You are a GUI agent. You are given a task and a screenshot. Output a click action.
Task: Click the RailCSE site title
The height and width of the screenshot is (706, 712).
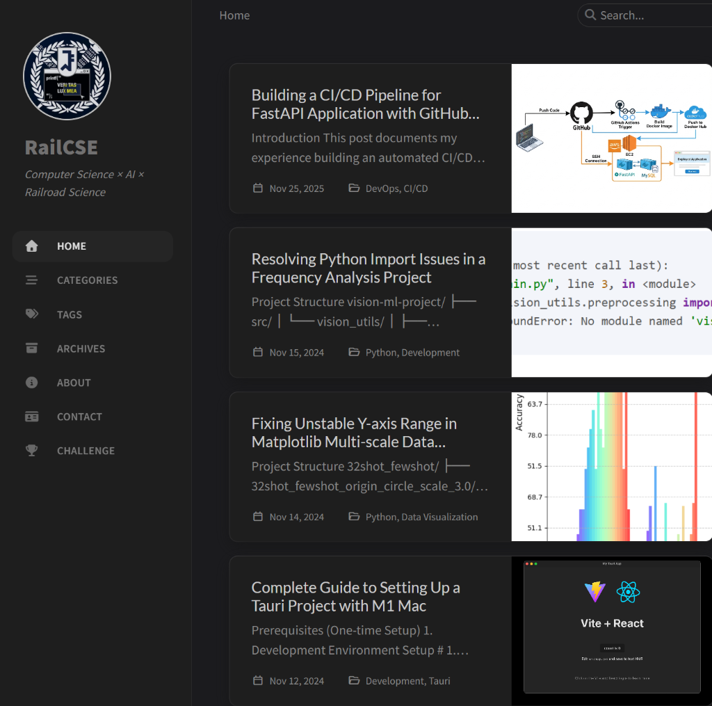click(x=61, y=147)
